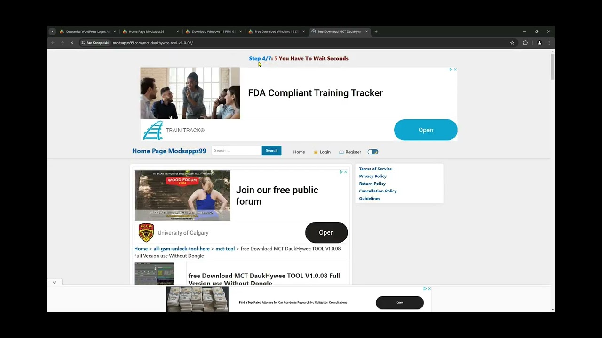
Task: Switch to Download Windows 11 PRO tab
Action: tap(214, 31)
